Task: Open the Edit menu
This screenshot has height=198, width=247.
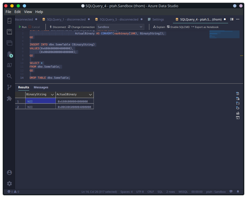Action: coord(17,12)
